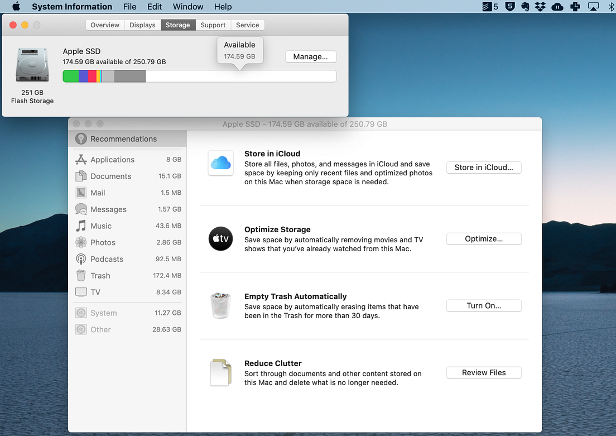Viewport: 616px width, 436px height.
Task: Click the trash can icon beside Empty Trash Automatically
Action: coord(220,305)
